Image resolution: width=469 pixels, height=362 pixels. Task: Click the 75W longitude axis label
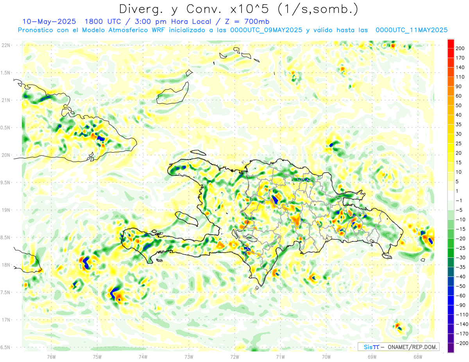(x=97, y=356)
